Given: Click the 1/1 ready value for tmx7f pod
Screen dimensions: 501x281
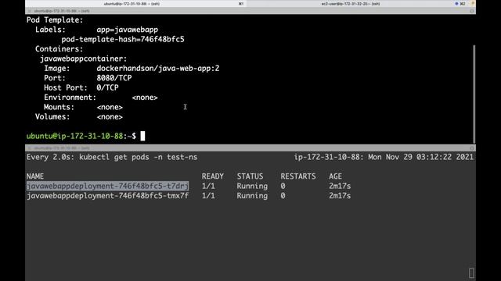Looking at the screenshot, I should [208, 196].
